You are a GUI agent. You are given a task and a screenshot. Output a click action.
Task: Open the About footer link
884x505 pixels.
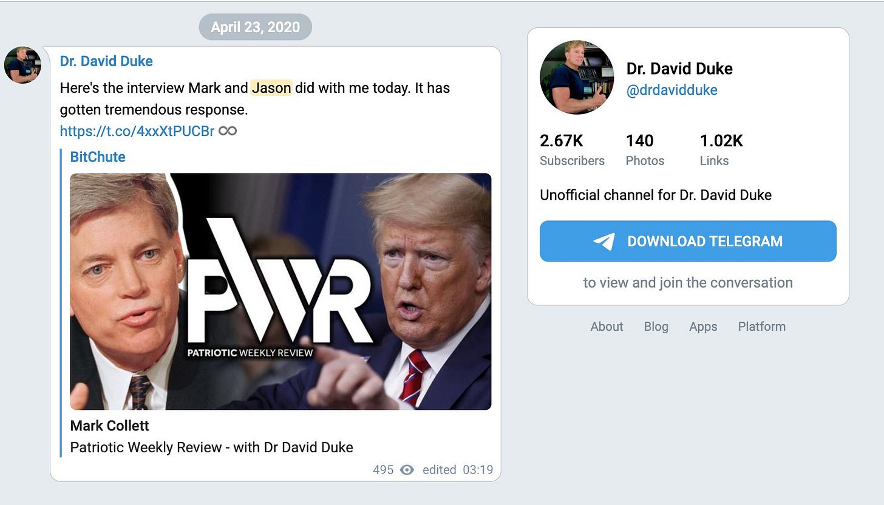(x=607, y=327)
